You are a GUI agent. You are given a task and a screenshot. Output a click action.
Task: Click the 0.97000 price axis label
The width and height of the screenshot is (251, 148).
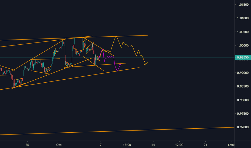click(243, 127)
